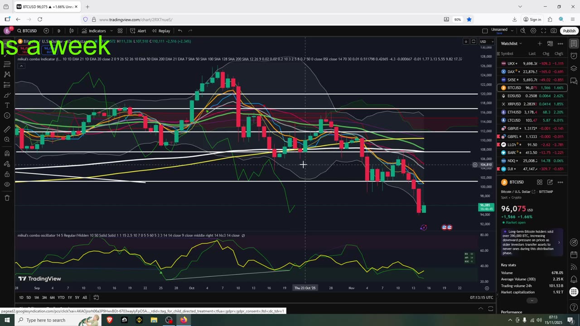Open chart settings hexagon icon
Viewport: 580px width, 326px height.
(x=533, y=31)
